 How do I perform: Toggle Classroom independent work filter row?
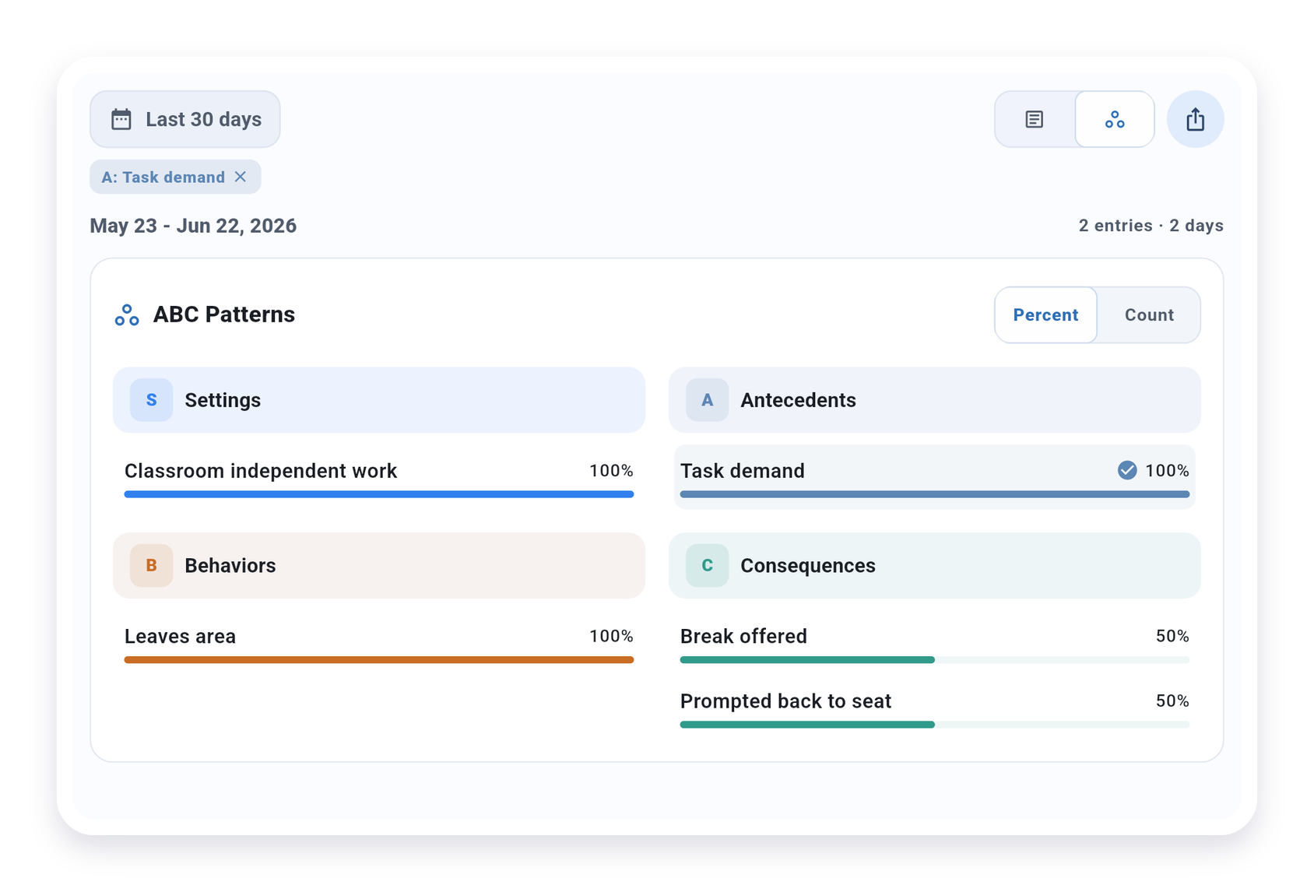379,477
